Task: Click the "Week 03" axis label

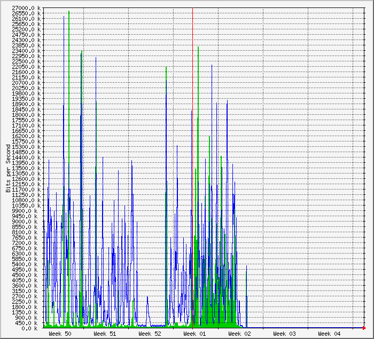Action: click(x=284, y=334)
